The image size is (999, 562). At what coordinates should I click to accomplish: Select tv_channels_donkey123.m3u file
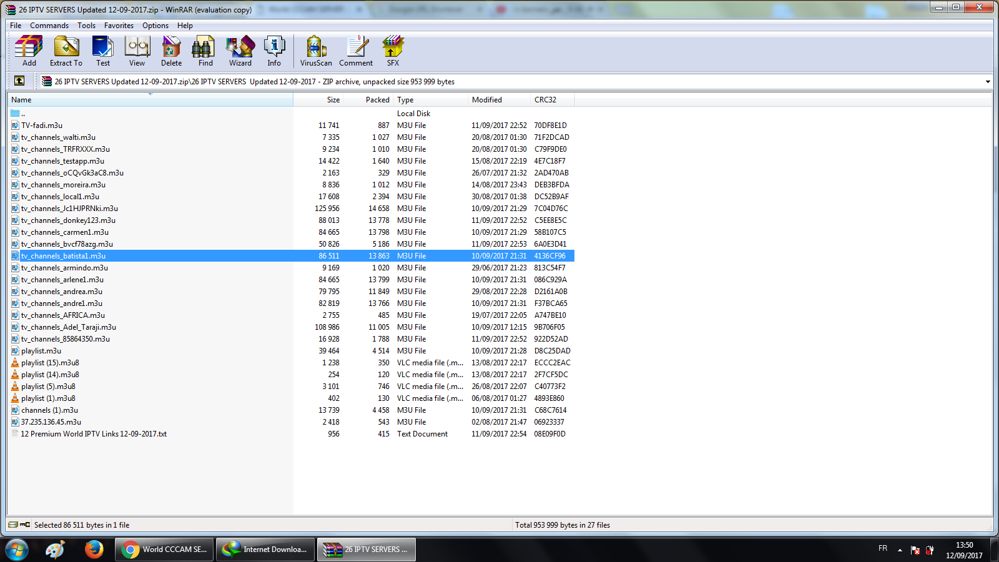68,220
